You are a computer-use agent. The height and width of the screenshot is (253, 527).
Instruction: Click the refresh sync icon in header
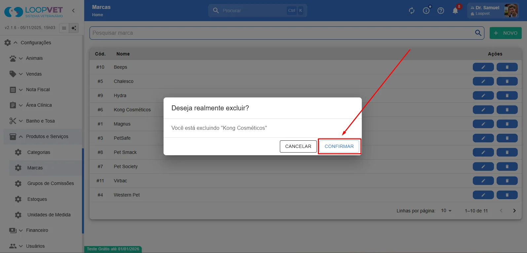[x=412, y=11]
